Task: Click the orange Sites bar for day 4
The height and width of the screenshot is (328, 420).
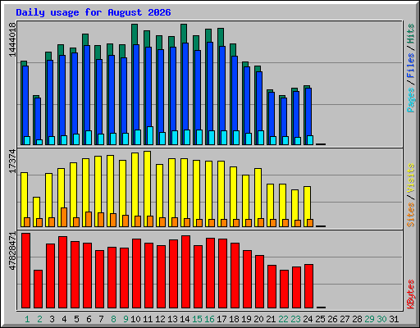Action: click(64, 217)
